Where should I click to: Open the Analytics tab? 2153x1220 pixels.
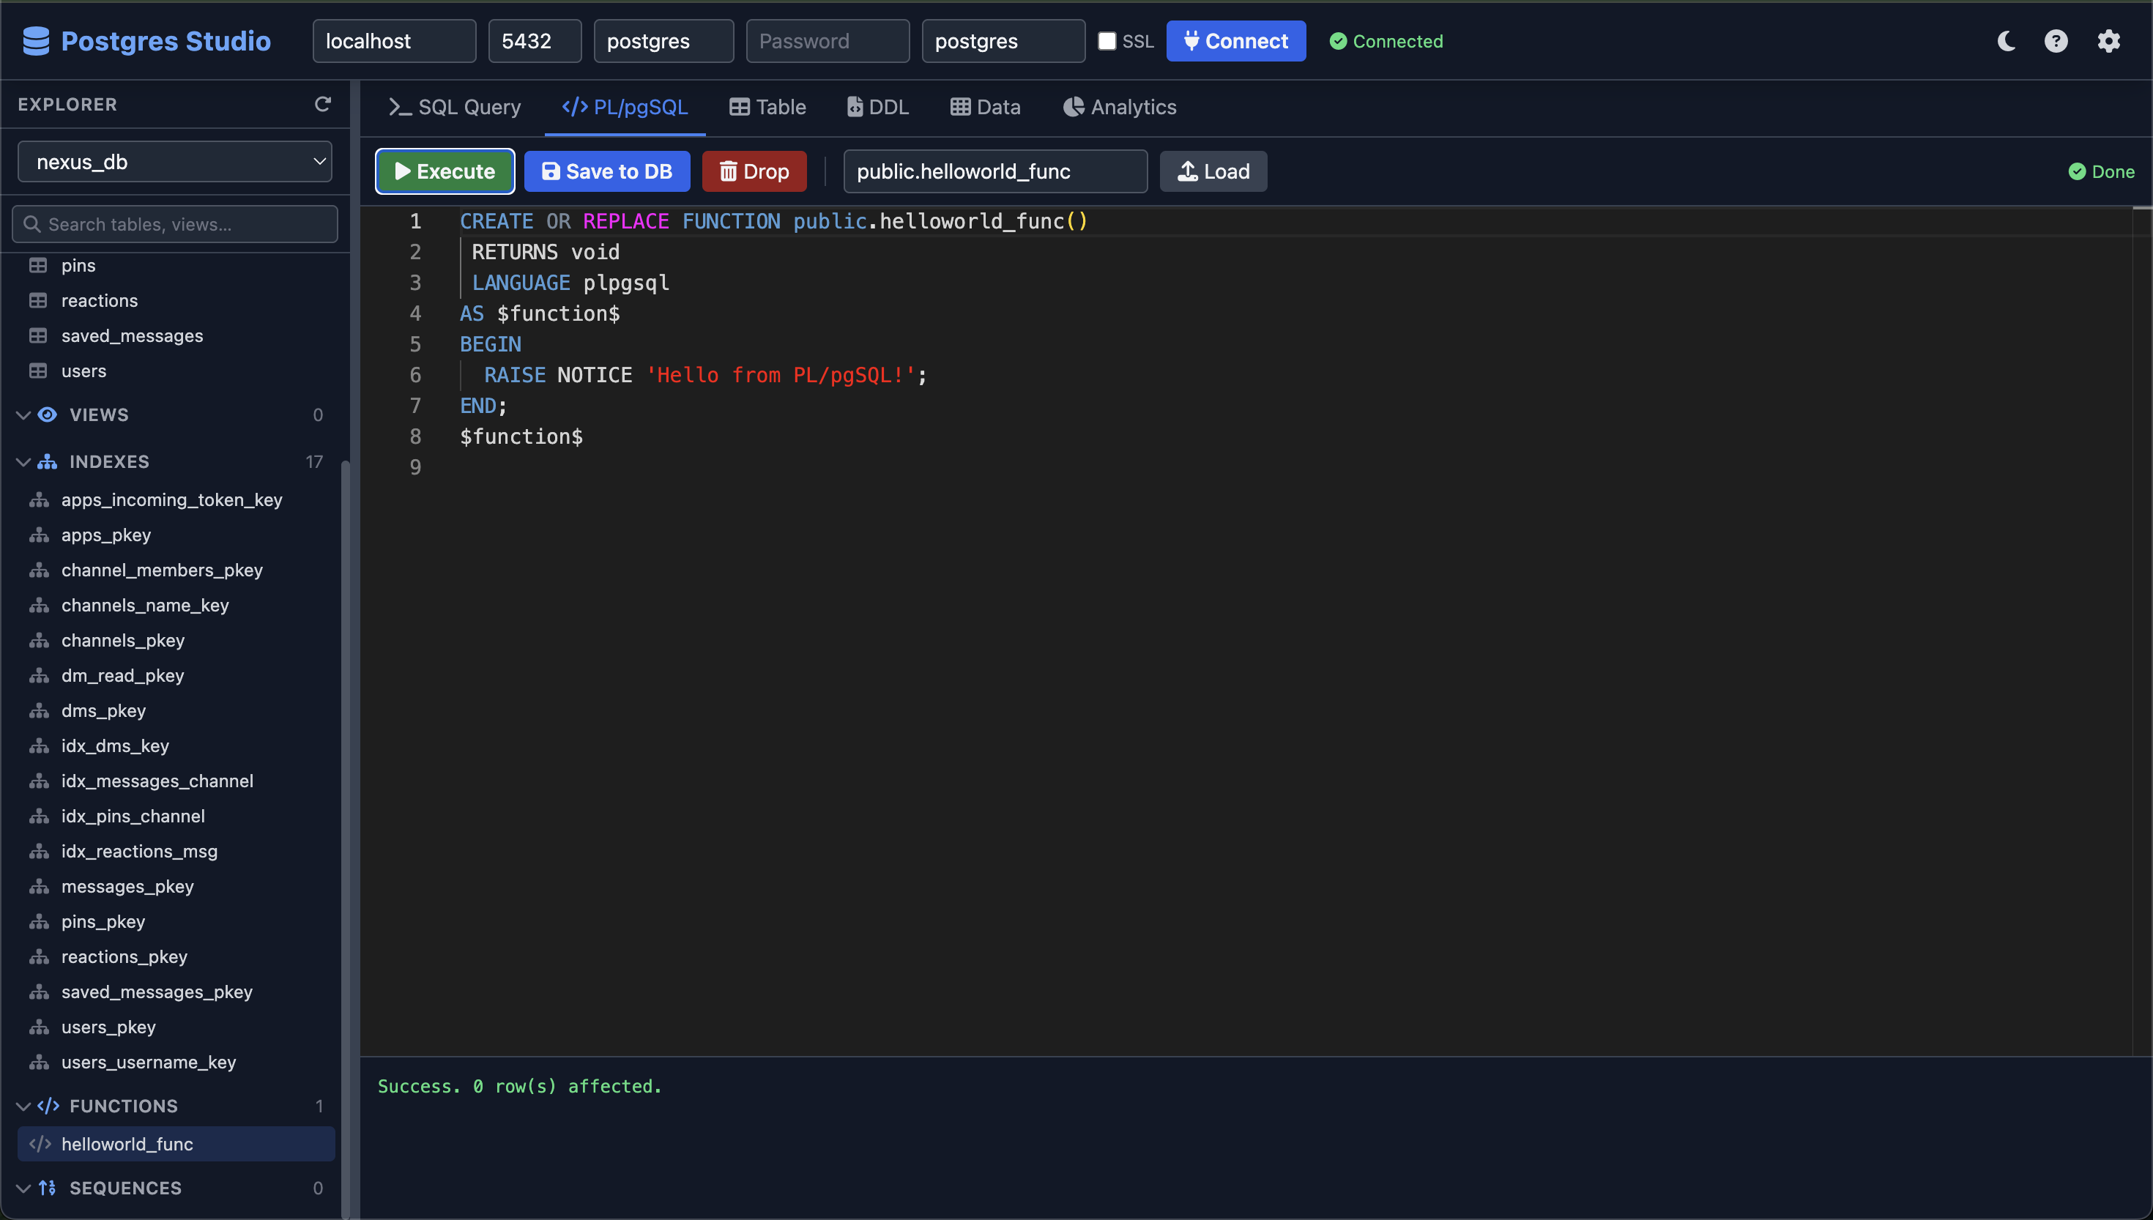[x=1120, y=107]
